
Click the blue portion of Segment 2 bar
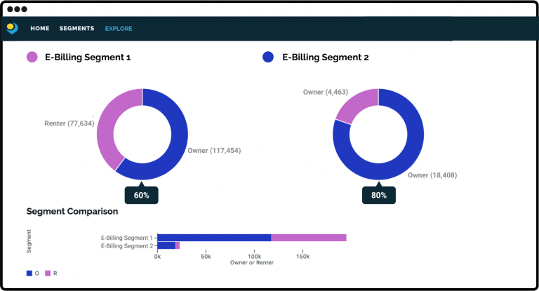point(166,245)
